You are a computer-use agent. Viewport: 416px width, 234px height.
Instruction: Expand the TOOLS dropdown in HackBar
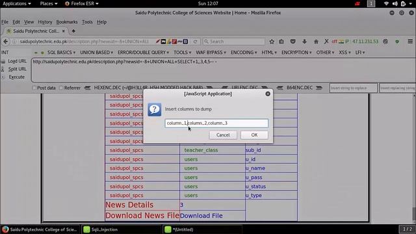[x=182, y=53]
